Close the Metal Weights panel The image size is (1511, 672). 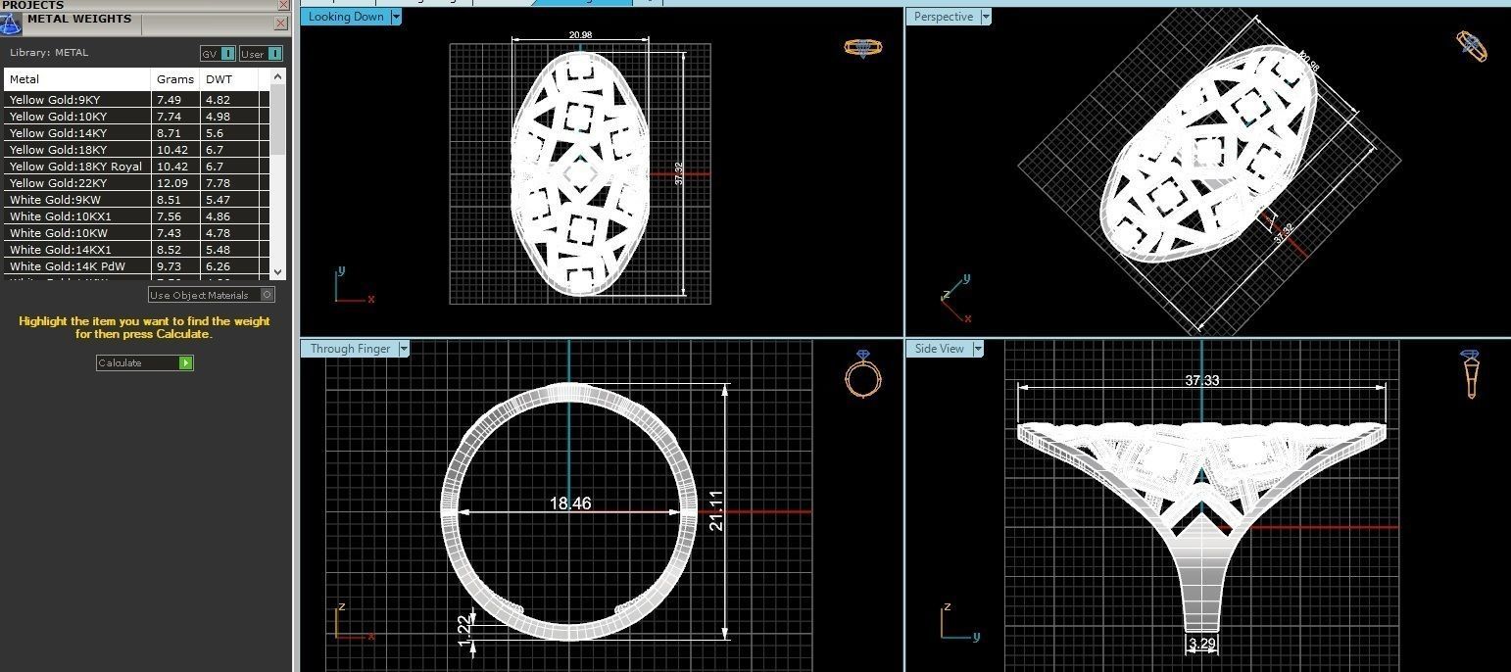281,23
